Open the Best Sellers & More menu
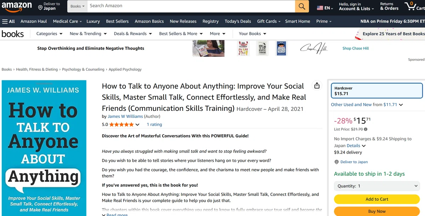425x216 pixels. 181,34
